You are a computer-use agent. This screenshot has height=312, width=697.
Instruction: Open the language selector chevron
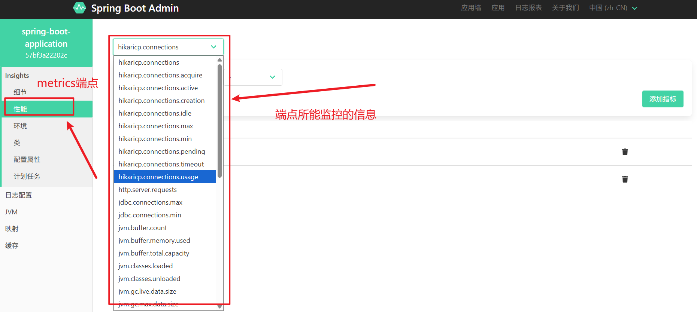click(634, 8)
